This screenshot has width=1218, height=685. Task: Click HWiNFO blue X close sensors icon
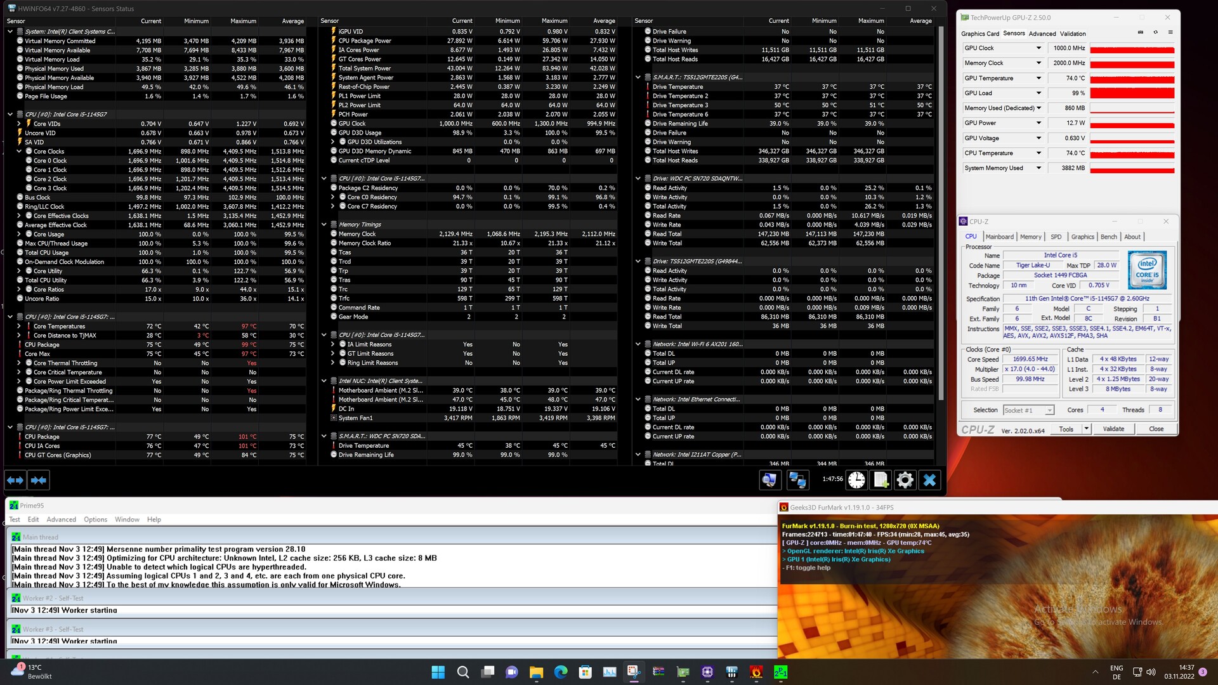tap(929, 480)
